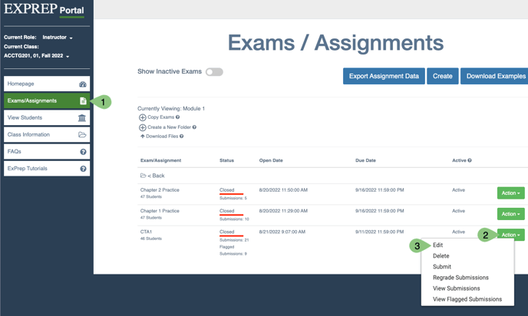Click the Class Information folder icon
This screenshot has height=316, width=528.
(x=82, y=135)
